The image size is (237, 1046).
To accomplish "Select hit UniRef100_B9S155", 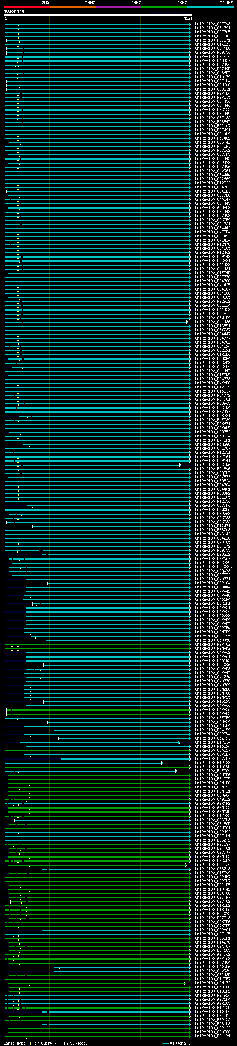I will point(213,109).
